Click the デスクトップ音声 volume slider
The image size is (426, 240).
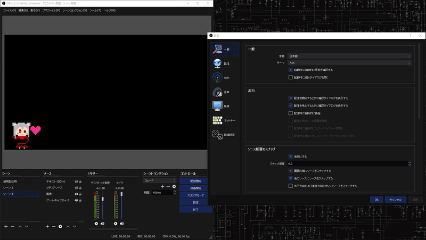pos(103,205)
